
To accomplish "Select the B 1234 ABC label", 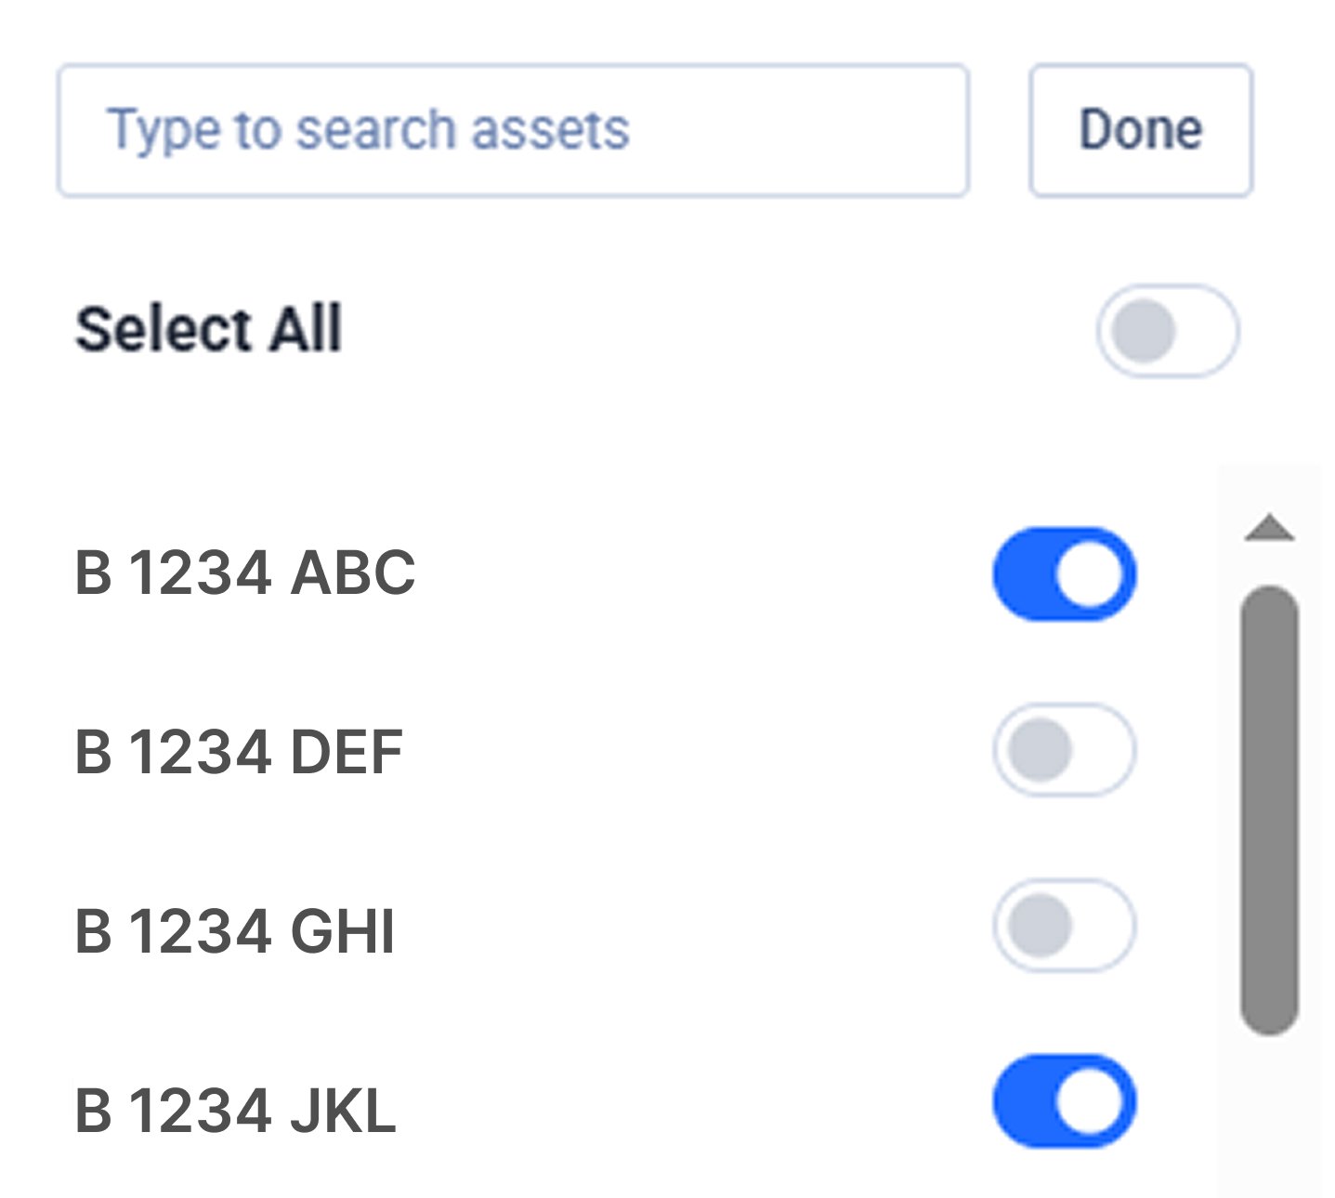I will pos(244,573).
